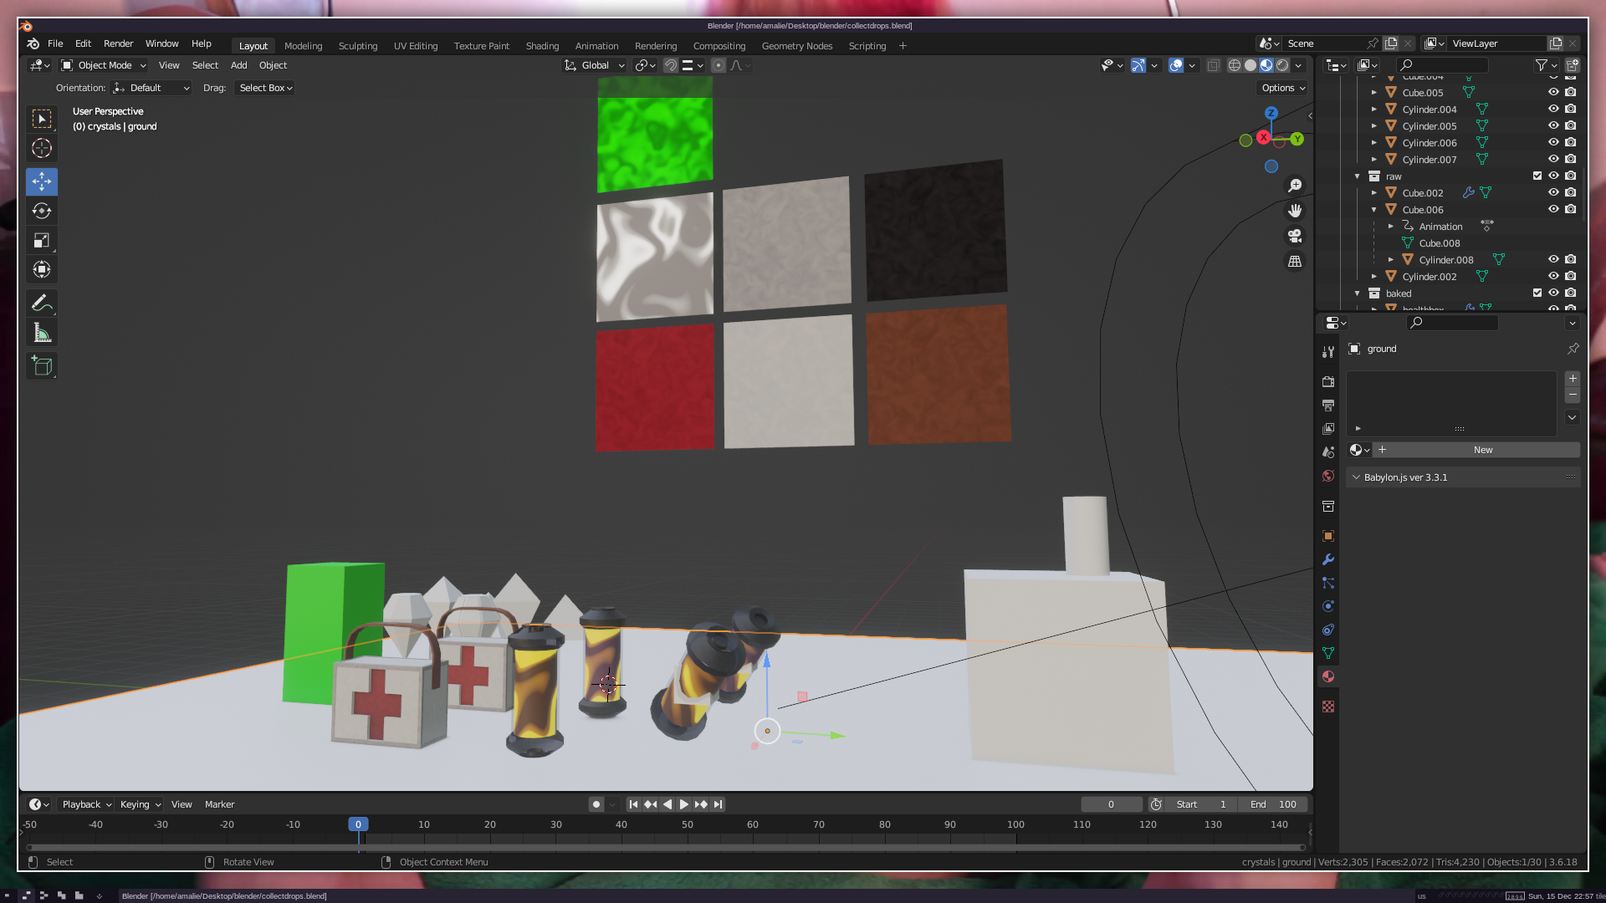Switch to the Shading workspace tab
The image size is (1606, 903).
(x=542, y=46)
